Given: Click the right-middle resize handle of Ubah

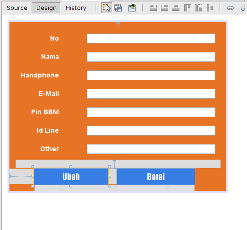Looking at the screenshot, I should coord(110,176).
